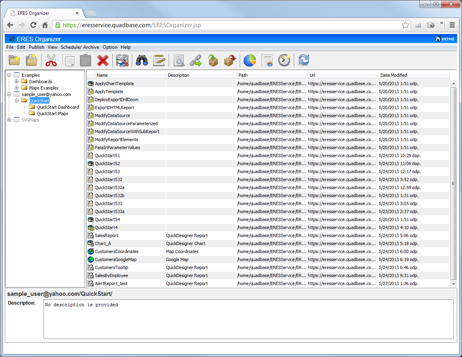The height and width of the screenshot is (357, 462).
Task: Go to HOME link in header
Action: click(445, 39)
